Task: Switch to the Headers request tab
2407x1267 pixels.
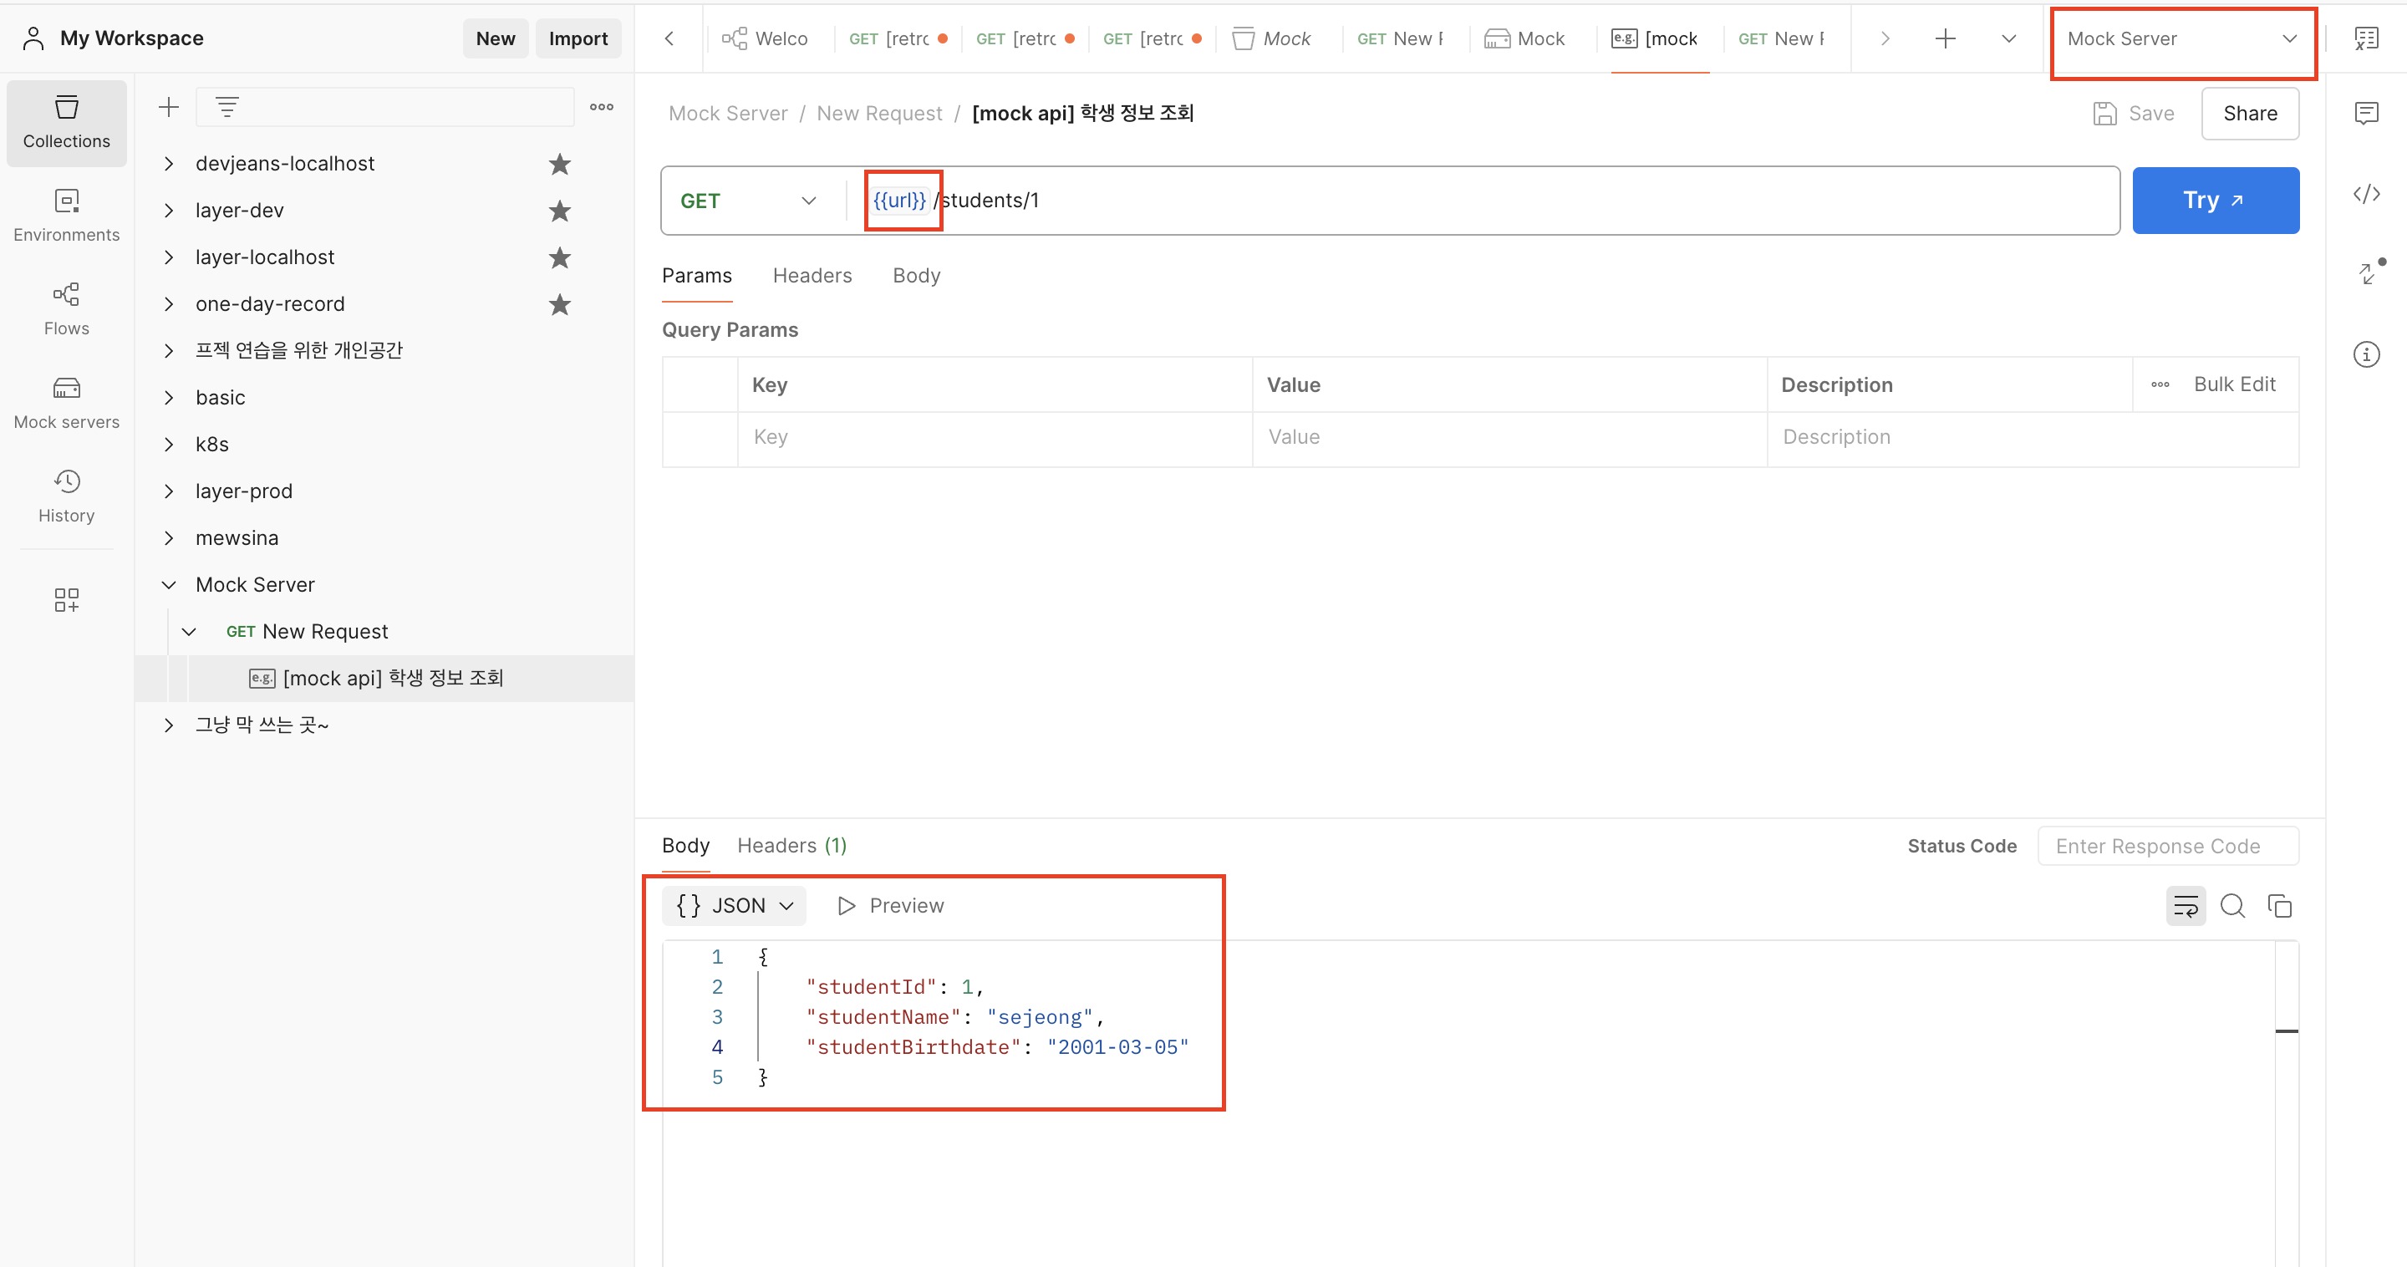Action: (x=812, y=276)
